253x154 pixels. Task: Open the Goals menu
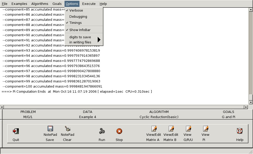[x=57, y=4]
